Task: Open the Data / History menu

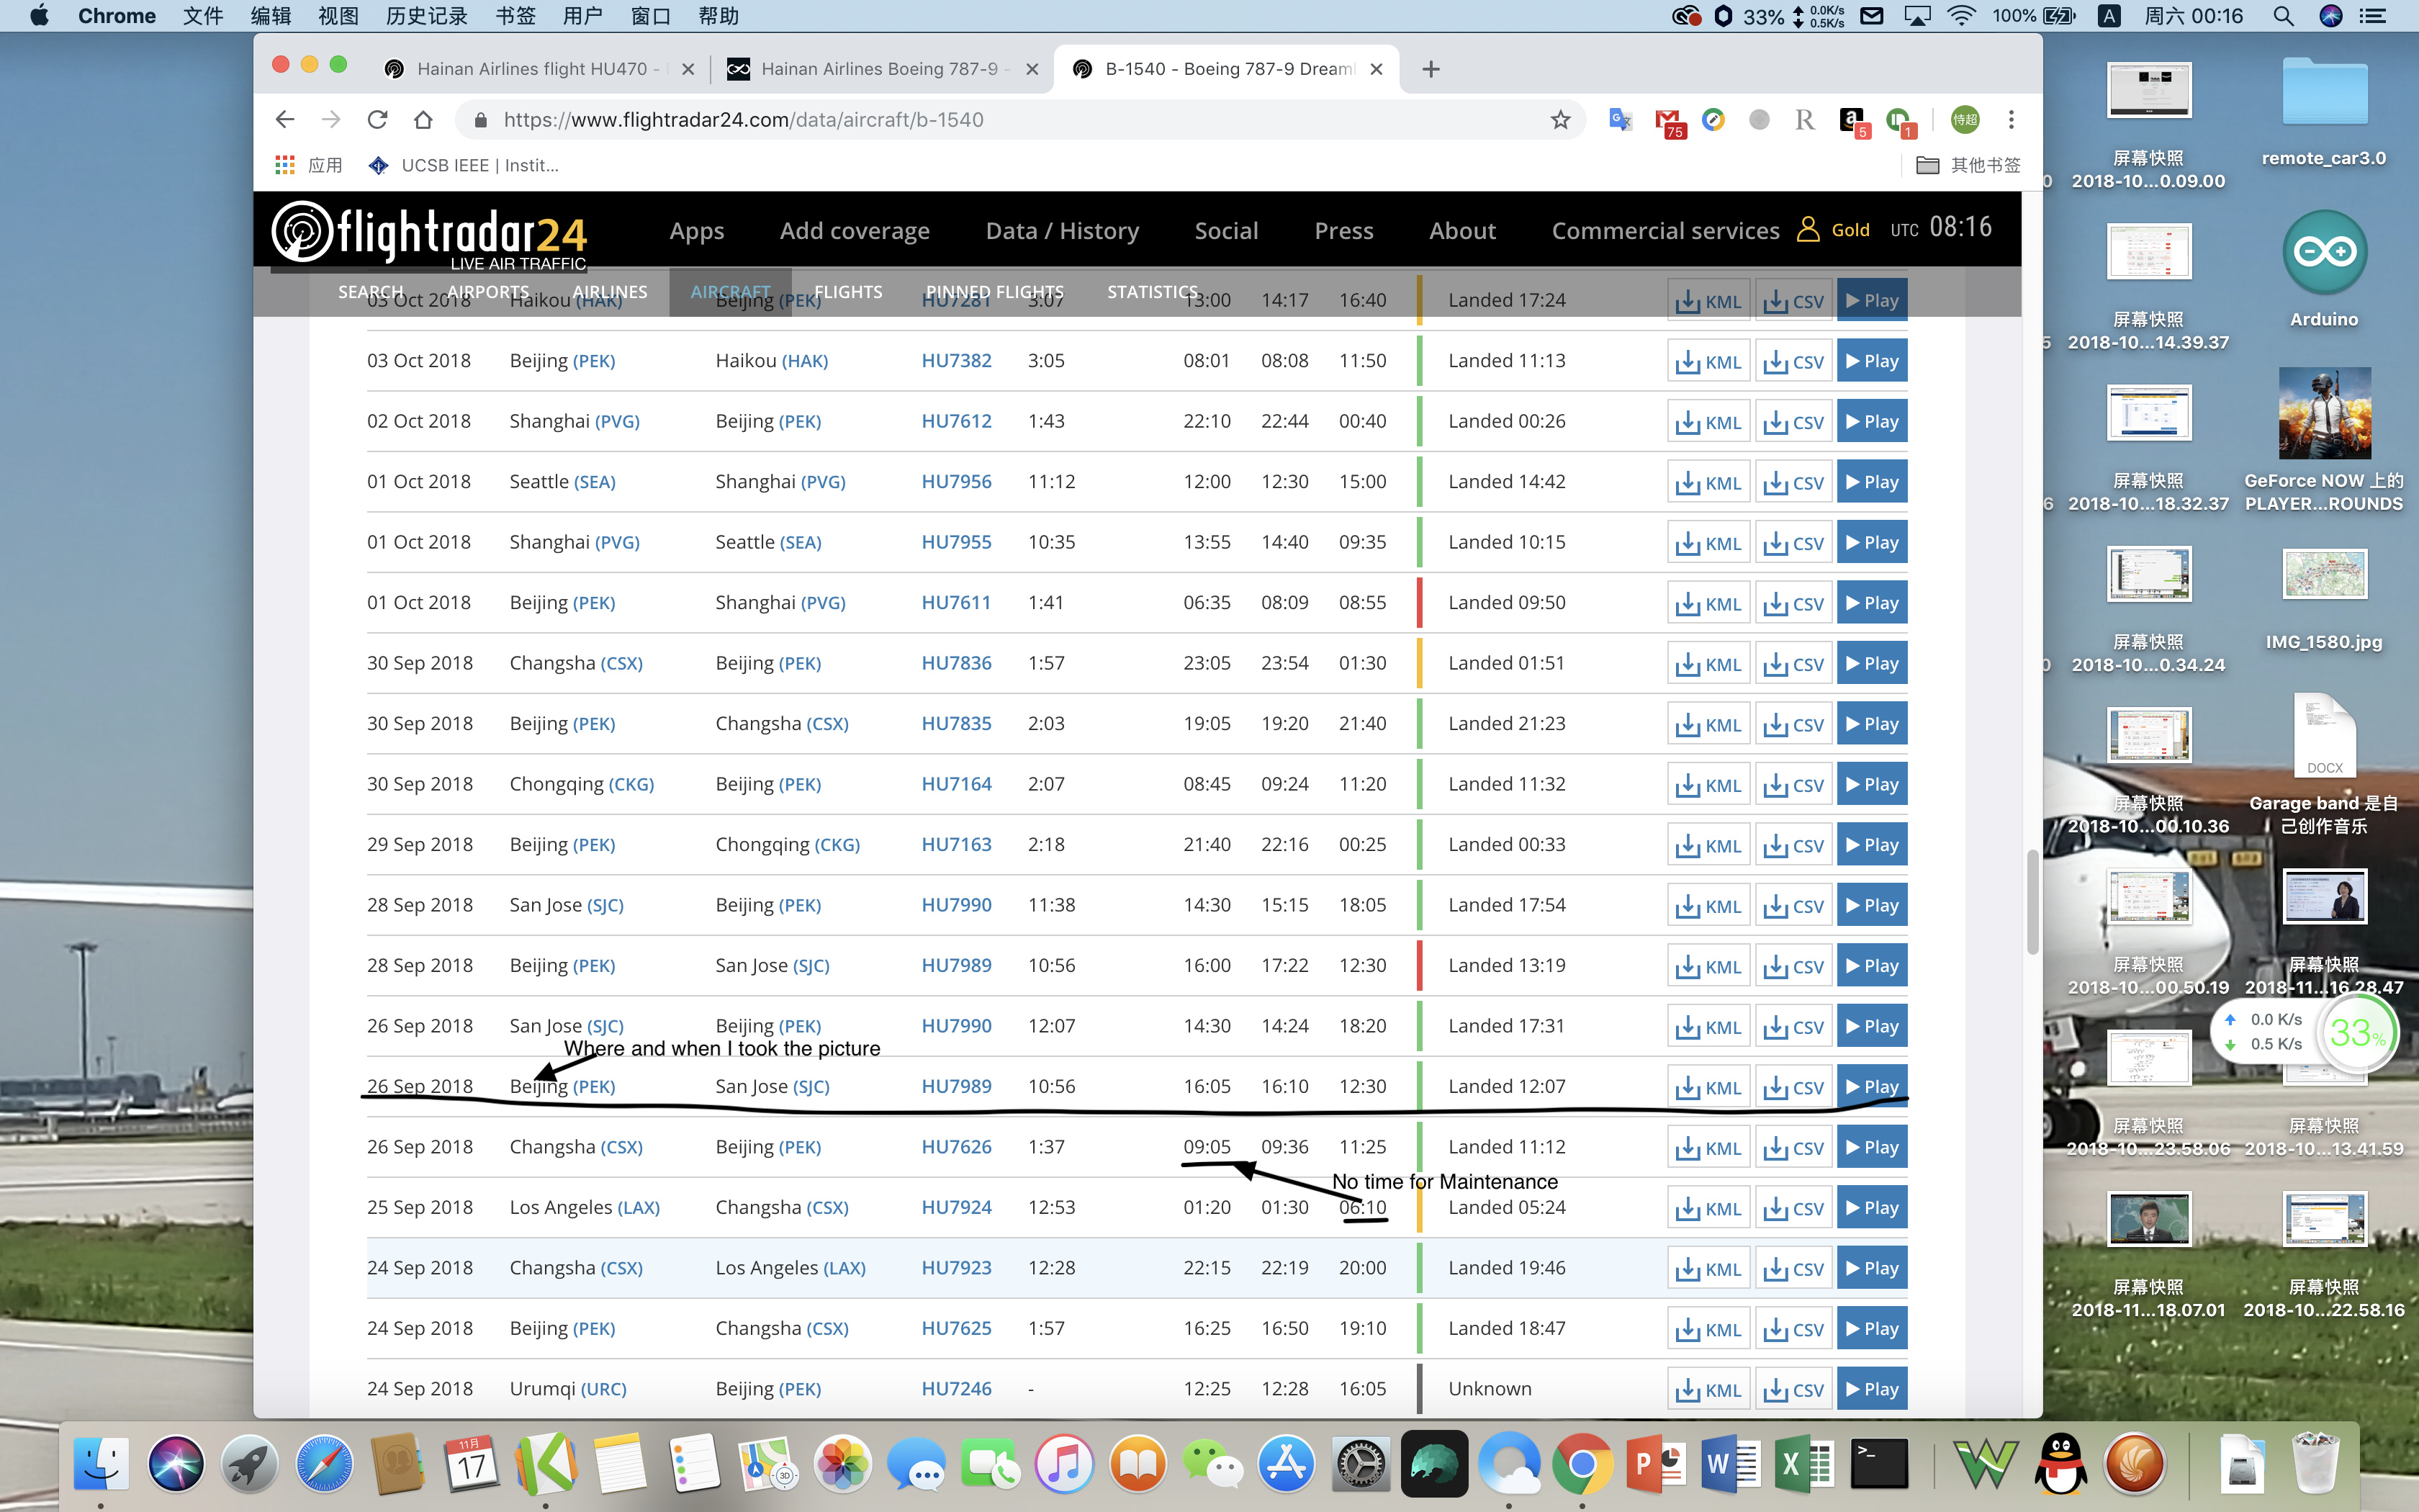Action: point(1062,231)
